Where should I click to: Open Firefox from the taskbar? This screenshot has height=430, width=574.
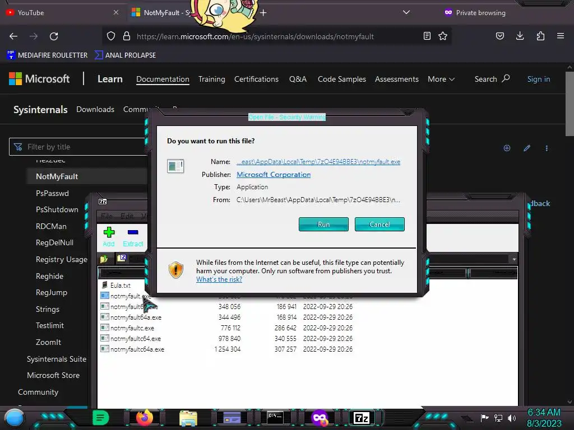point(145,418)
